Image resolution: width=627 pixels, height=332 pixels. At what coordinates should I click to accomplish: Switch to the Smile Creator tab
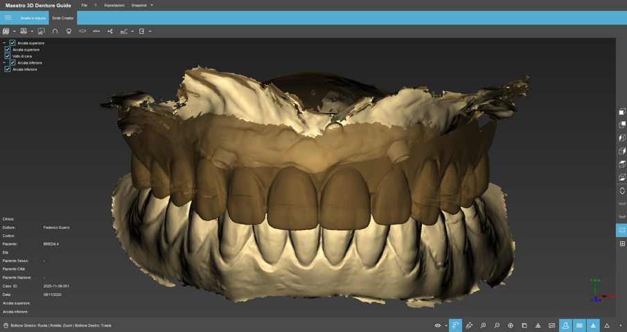(x=63, y=18)
